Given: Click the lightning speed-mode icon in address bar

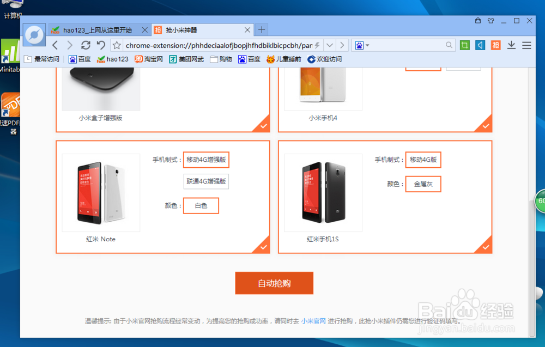Looking at the screenshot, I should [x=317, y=45].
